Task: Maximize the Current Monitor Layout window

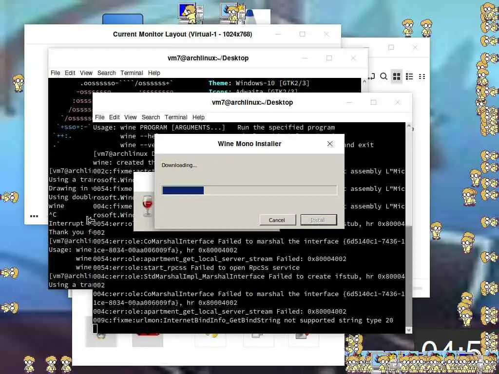Action: click(302, 34)
